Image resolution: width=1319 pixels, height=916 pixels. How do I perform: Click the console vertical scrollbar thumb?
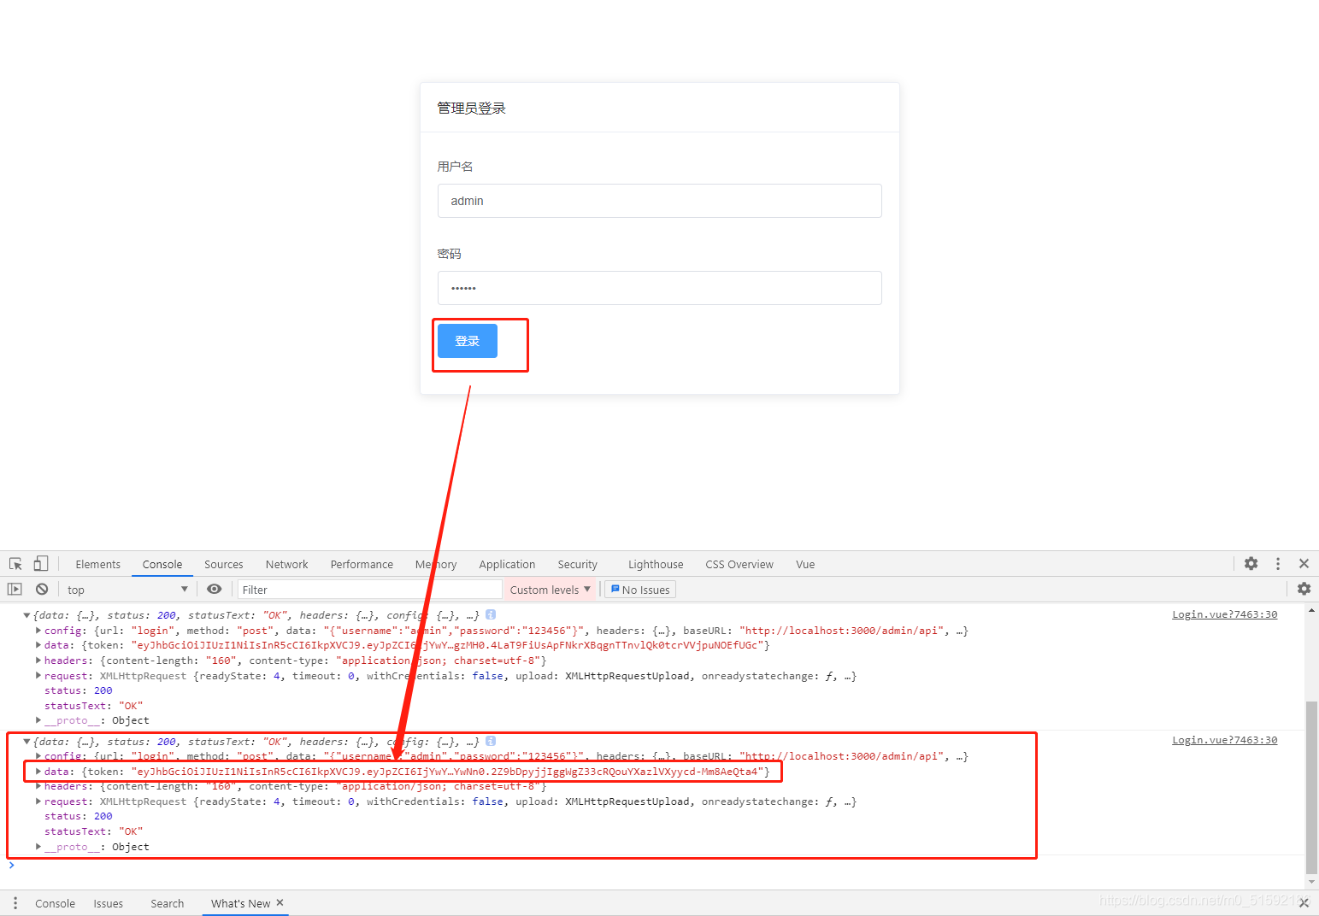click(1311, 786)
